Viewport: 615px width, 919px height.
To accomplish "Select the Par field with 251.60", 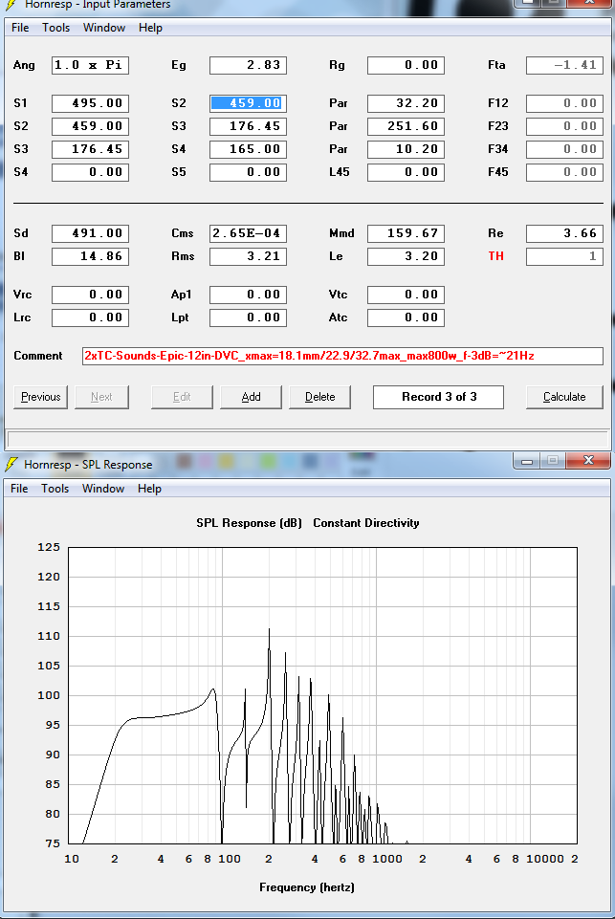I will [406, 126].
